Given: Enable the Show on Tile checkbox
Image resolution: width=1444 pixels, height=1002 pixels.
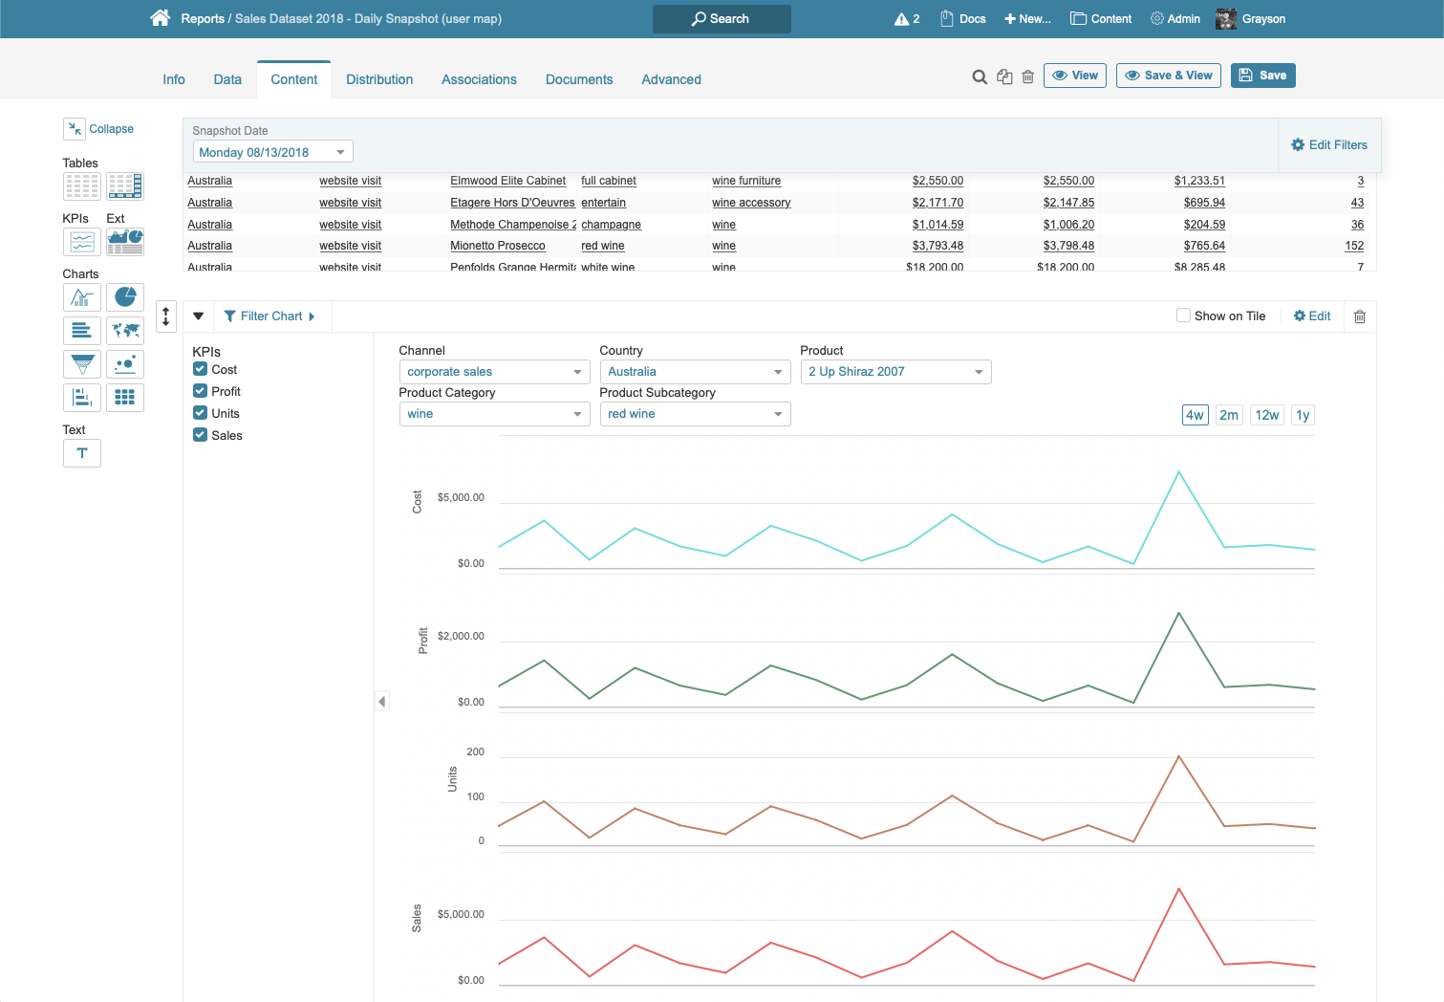Looking at the screenshot, I should tap(1183, 316).
